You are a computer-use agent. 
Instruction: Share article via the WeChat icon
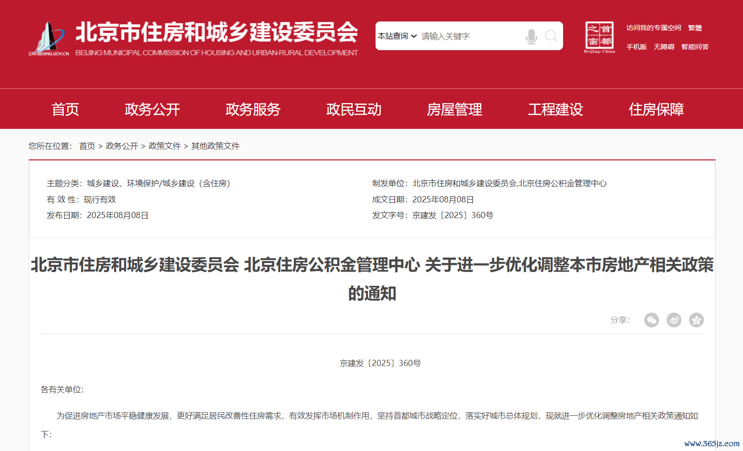coord(651,320)
